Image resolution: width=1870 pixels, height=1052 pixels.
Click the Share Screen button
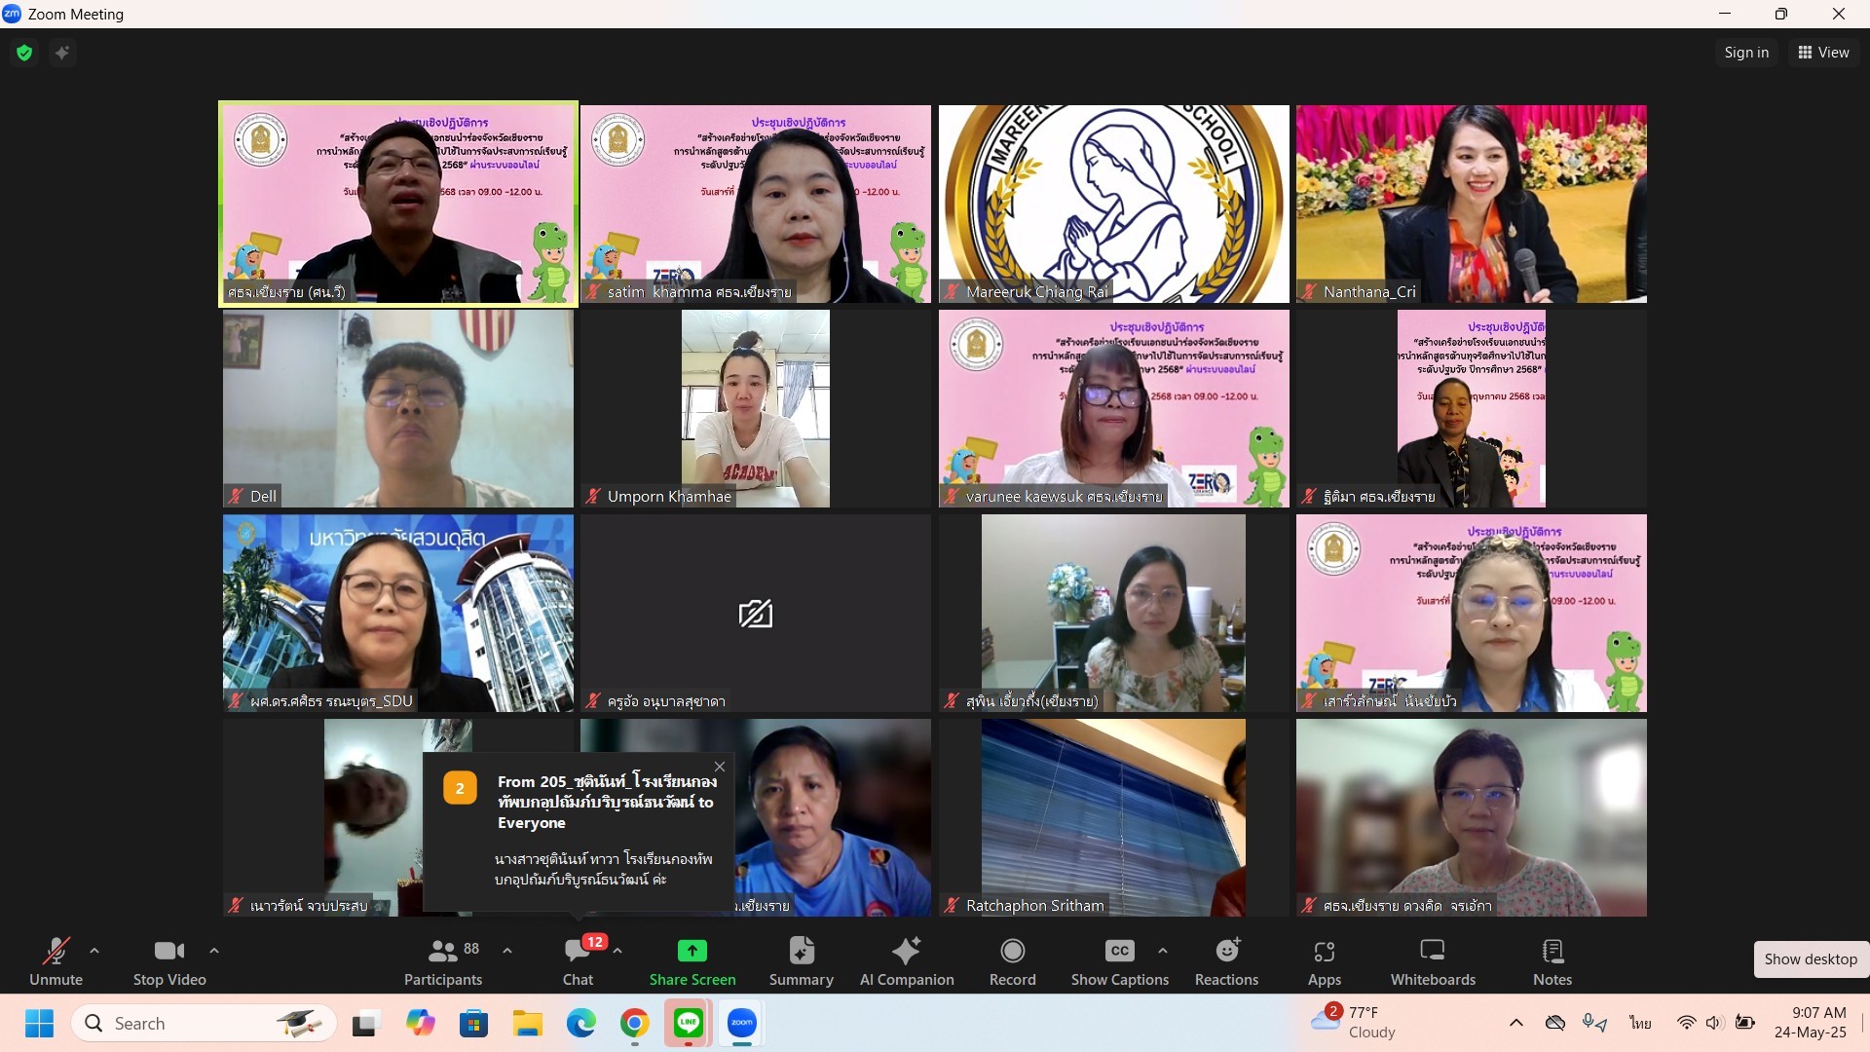692,960
